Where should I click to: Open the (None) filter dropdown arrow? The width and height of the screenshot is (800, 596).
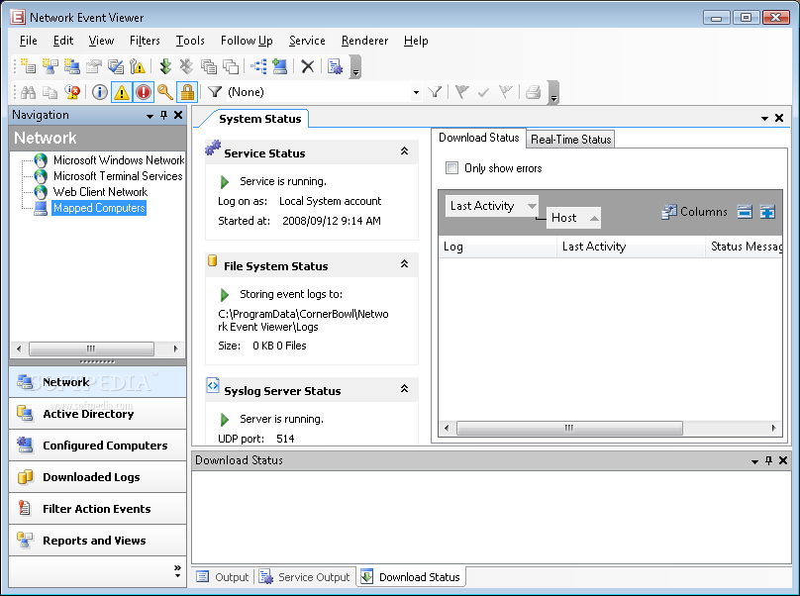click(x=416, y=92)
